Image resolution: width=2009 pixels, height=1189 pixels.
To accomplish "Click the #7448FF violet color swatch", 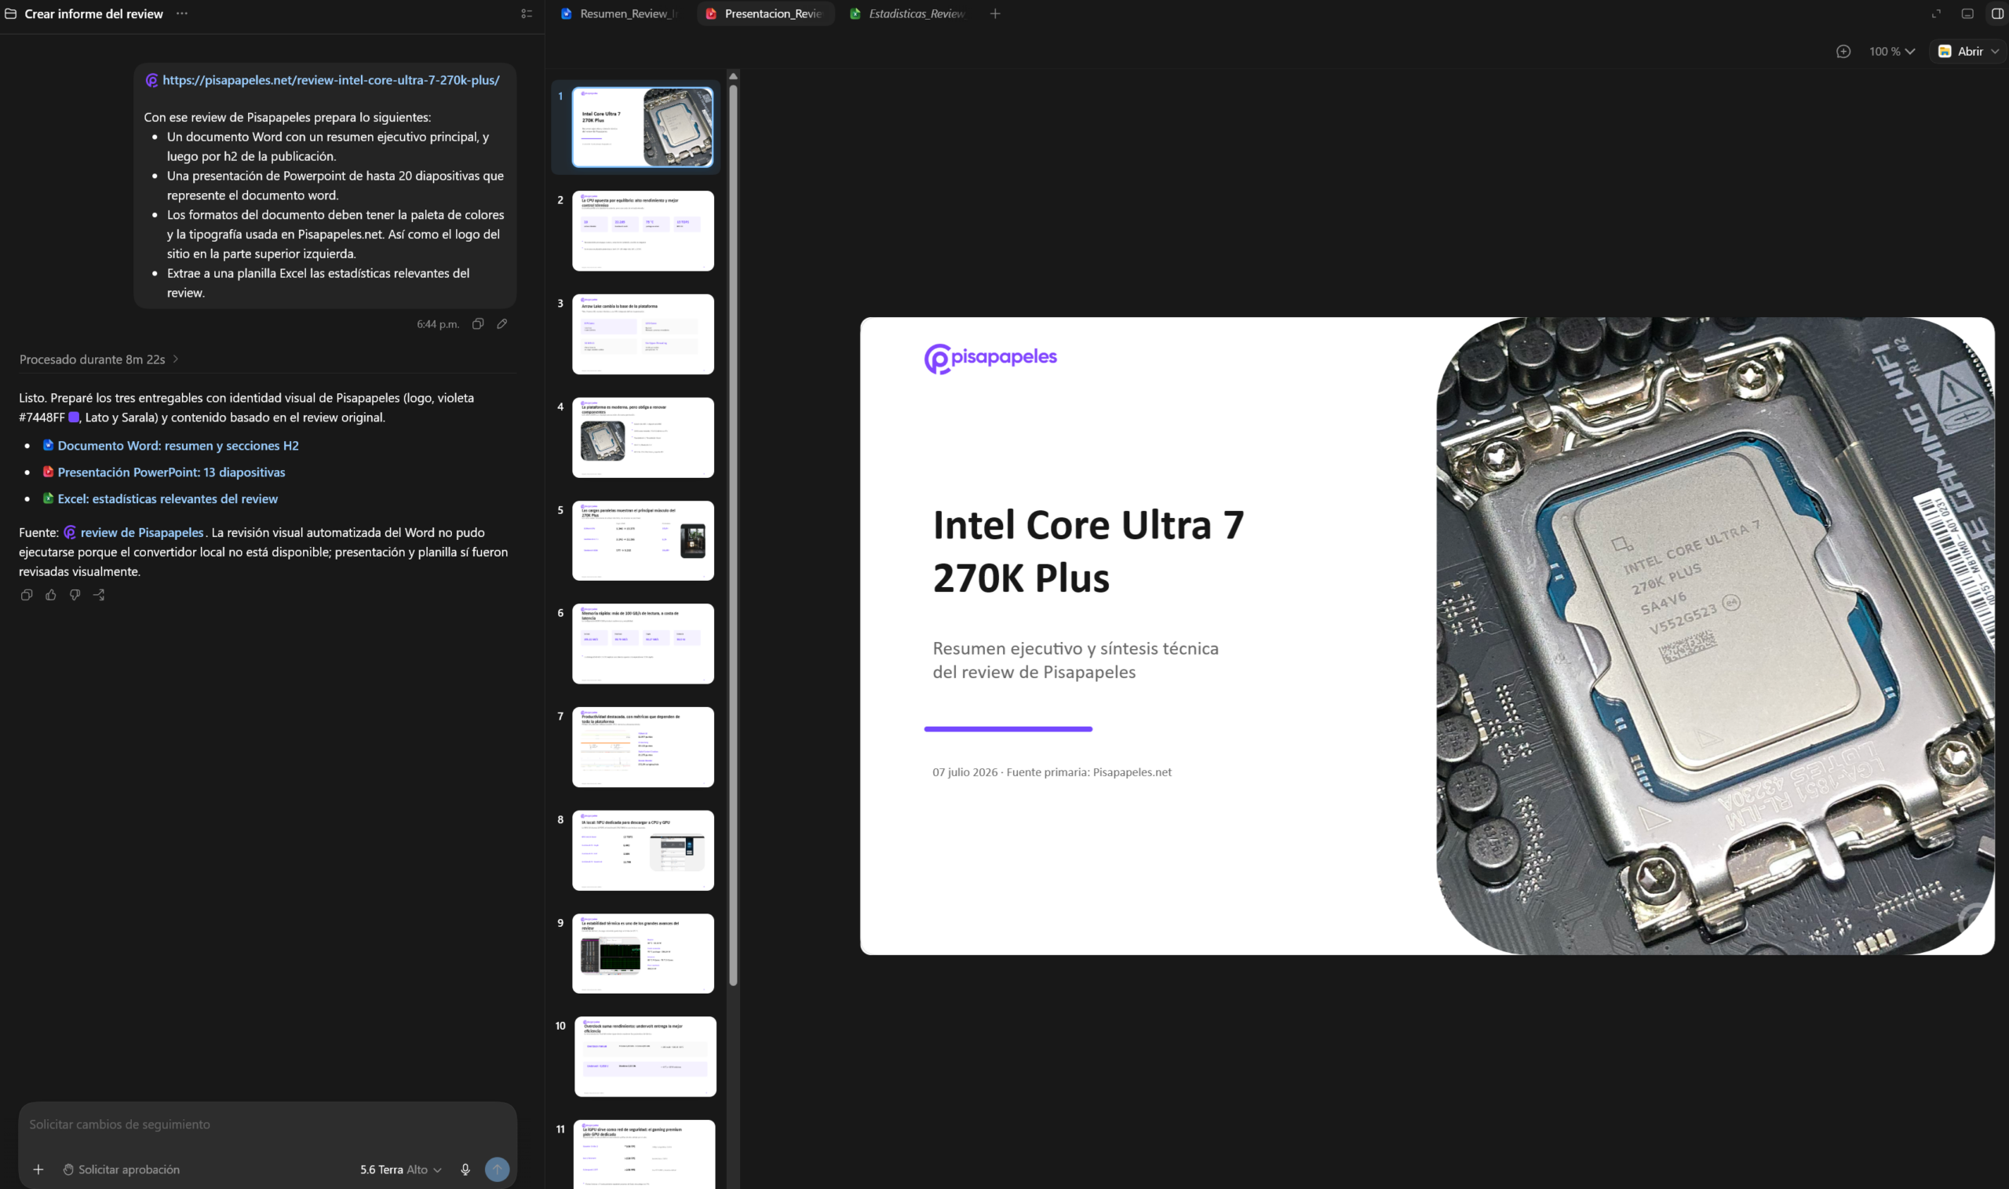I will click(74, 418).
